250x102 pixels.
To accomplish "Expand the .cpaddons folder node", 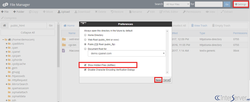I will tap(6, 44).
